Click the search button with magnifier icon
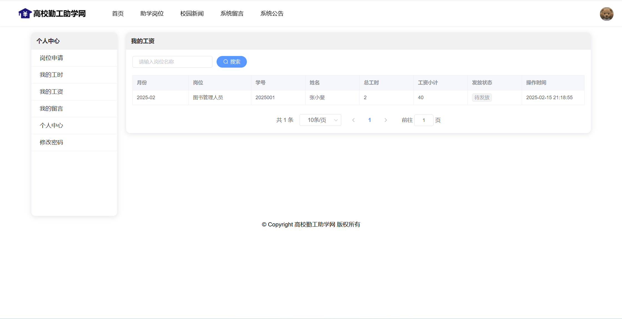The height and width of the screenshot is (319, 622). pyautogui.click(x=232, y=62)
